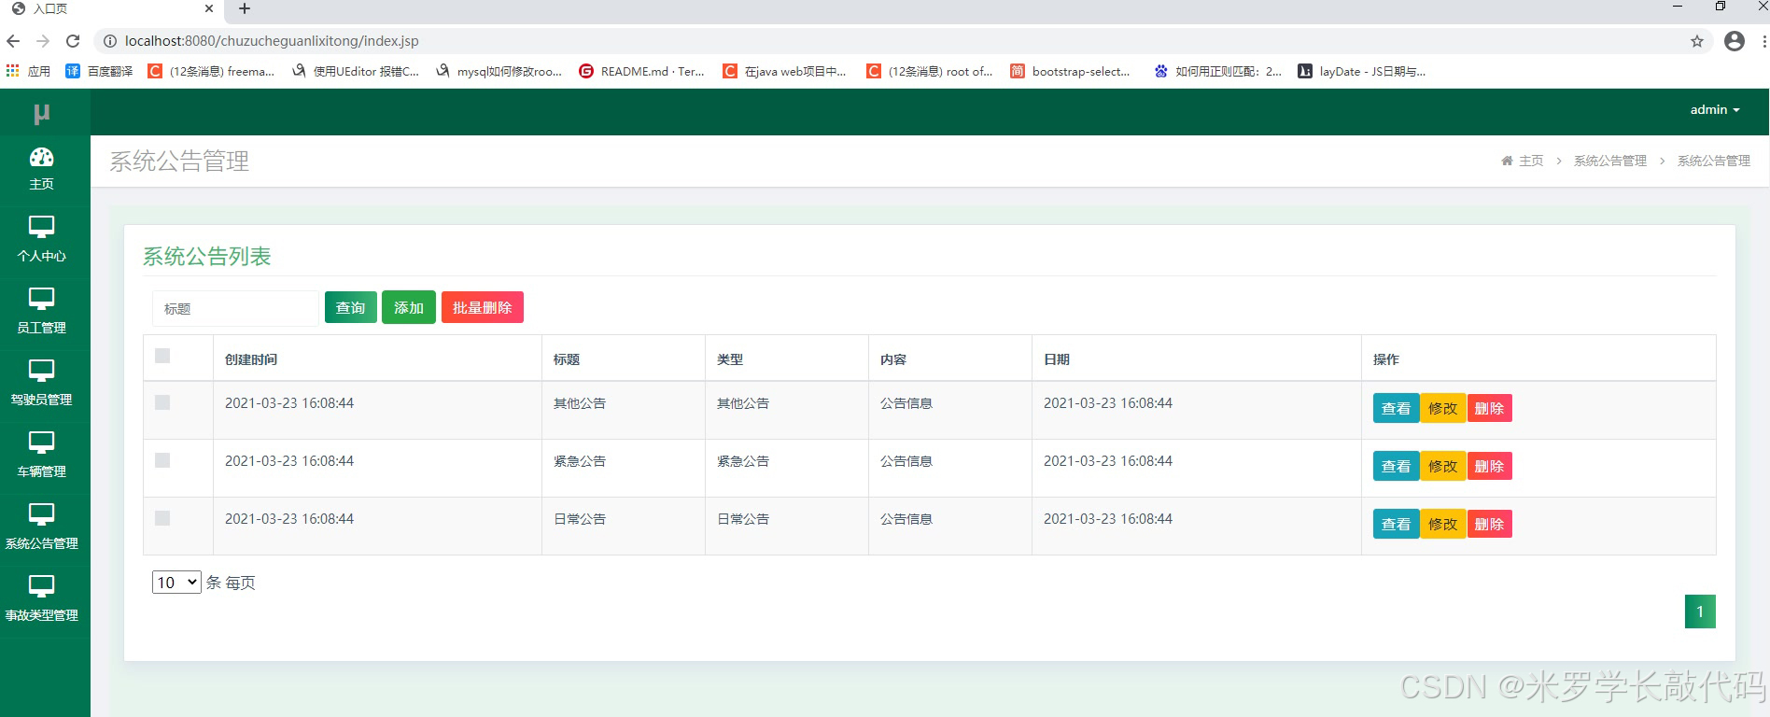The height and width of the screenshot is (717, 1770).
Task: Click the μ logo icon in sidebar
Action: (x=41, y=114)
